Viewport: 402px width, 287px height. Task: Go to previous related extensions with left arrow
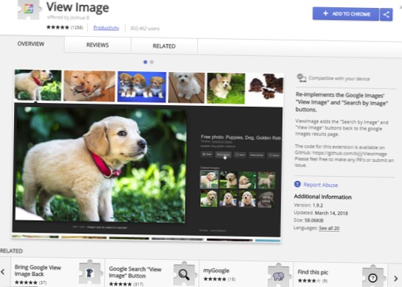3,272
